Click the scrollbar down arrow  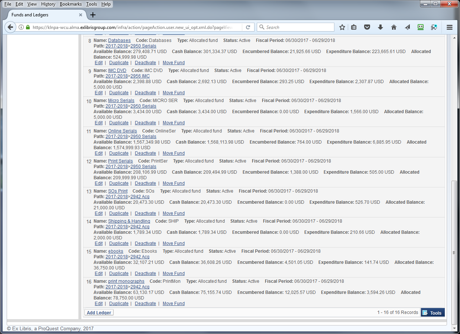point(454,328)
